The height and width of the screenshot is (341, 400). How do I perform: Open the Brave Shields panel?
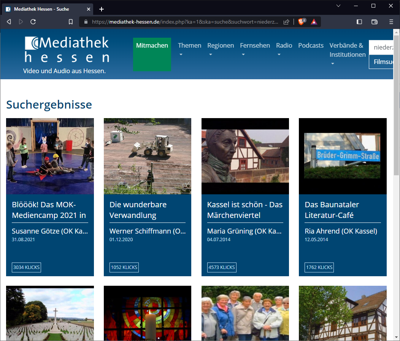(301, 22)
